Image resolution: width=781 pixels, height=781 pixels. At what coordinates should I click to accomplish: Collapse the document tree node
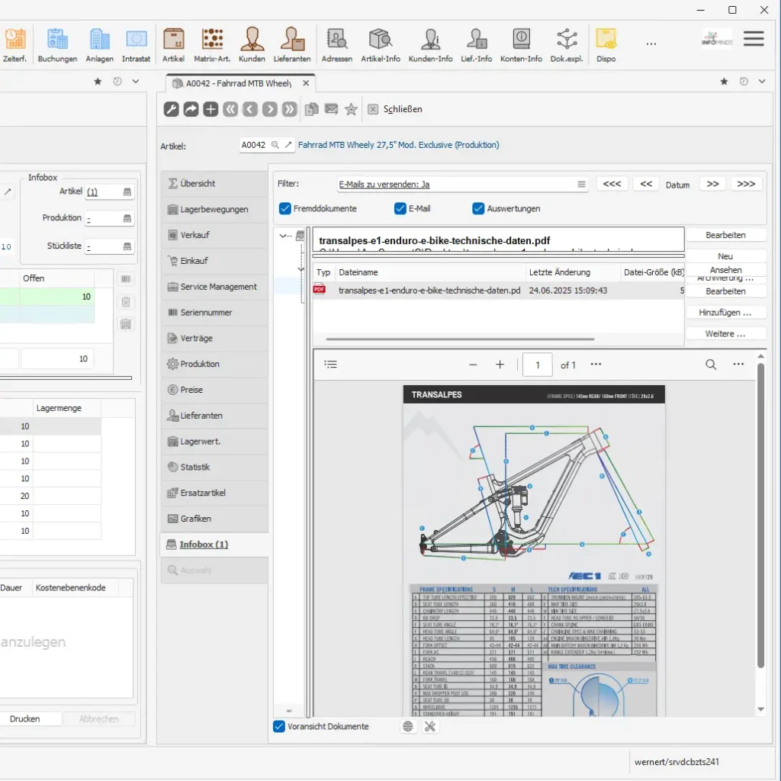coord(284,236)
